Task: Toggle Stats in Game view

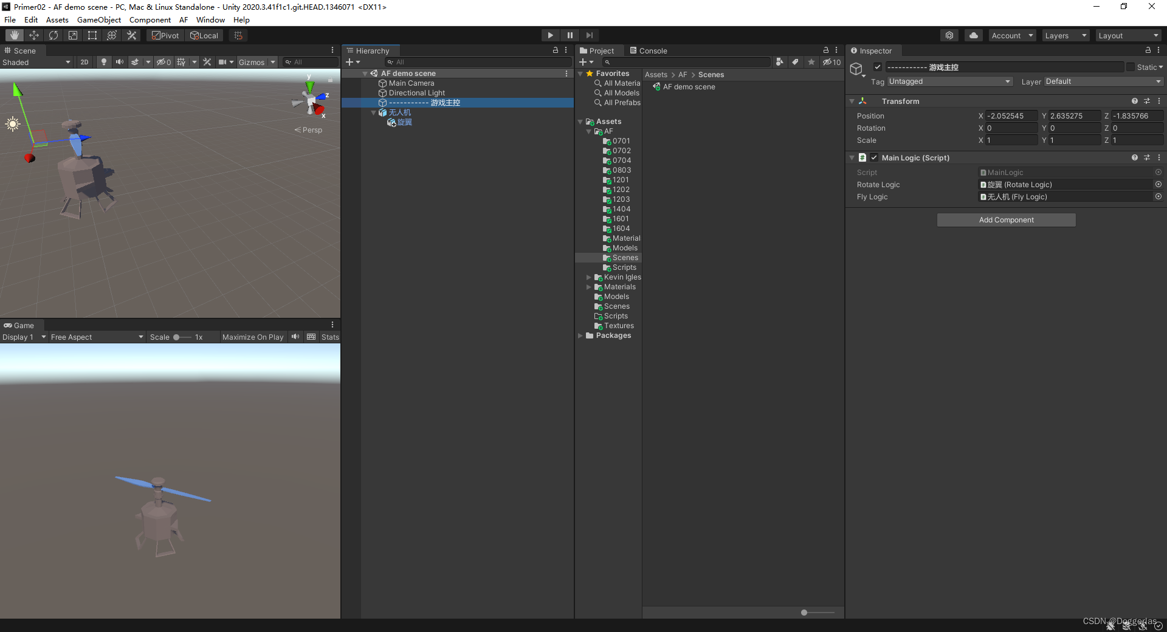Action: point(330,337)
